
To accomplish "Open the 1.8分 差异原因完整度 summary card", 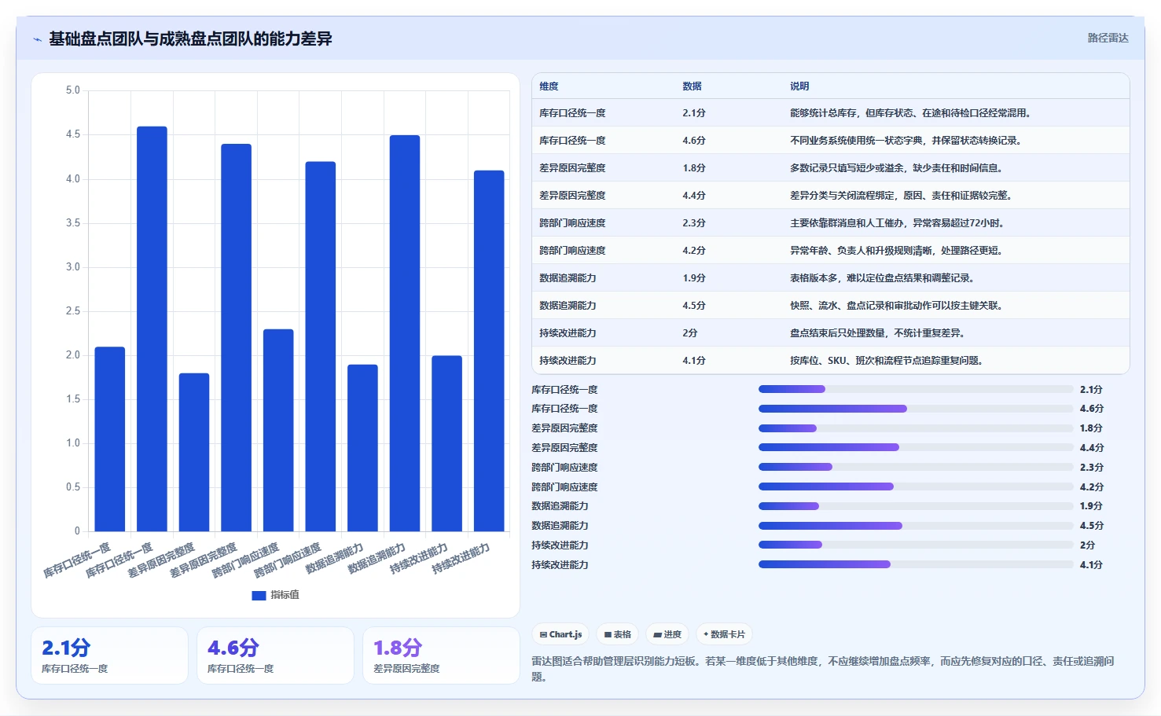I will [441, 655].
